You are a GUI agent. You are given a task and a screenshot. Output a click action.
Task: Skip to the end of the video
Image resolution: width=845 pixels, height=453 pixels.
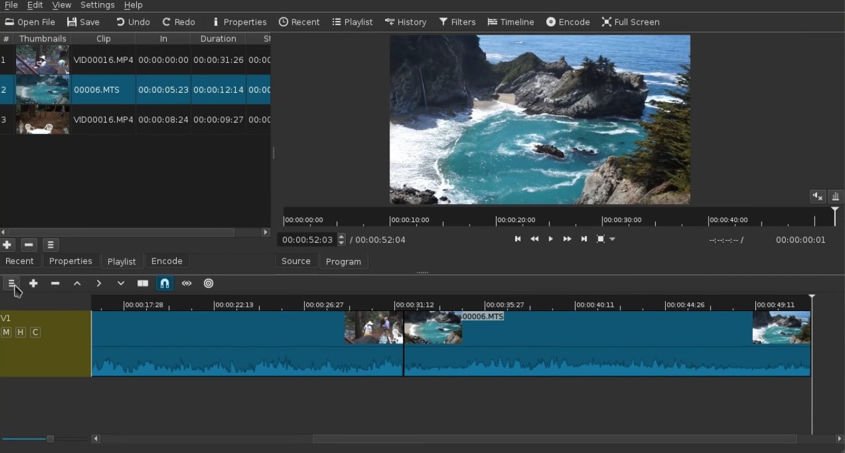pos(584,239)
